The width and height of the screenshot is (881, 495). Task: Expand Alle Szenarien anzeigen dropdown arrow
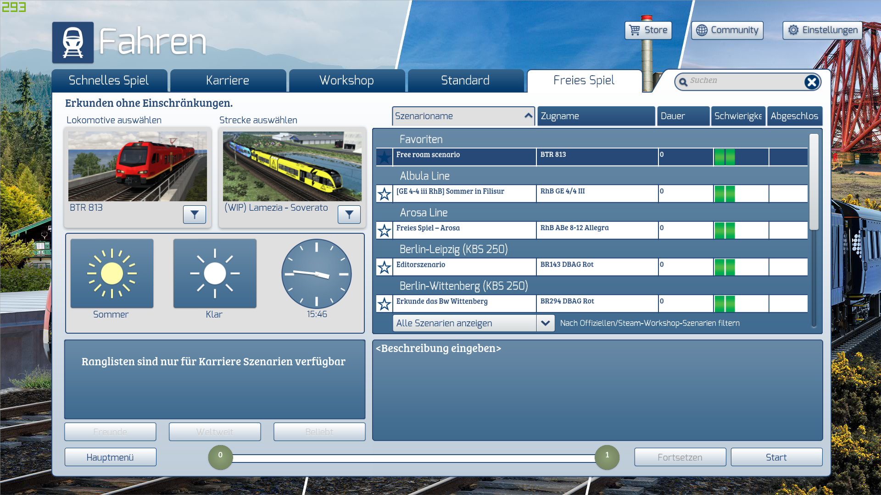pos(545,323)
